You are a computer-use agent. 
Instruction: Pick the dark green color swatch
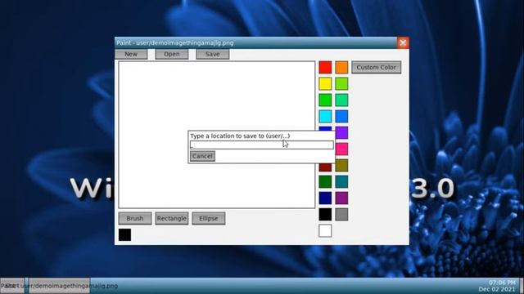(x=325, y=181)
